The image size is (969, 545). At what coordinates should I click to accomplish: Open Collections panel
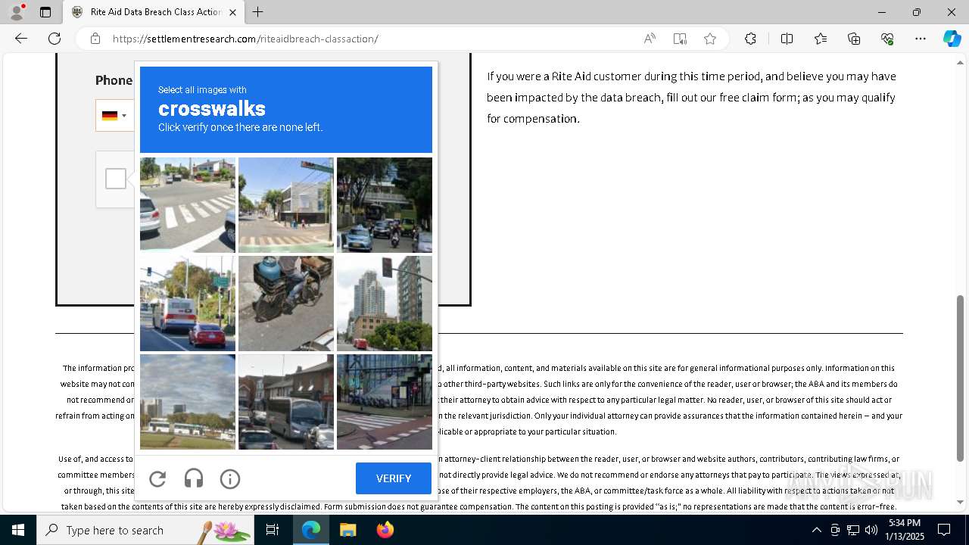(x=854, y=39)
